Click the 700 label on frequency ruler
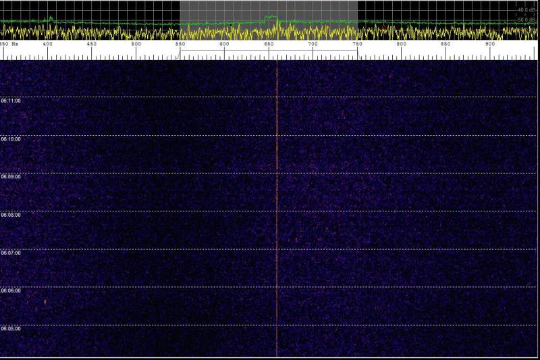Image resolution: width=540 pixels, height=360 pixels. tap(313, 44)
